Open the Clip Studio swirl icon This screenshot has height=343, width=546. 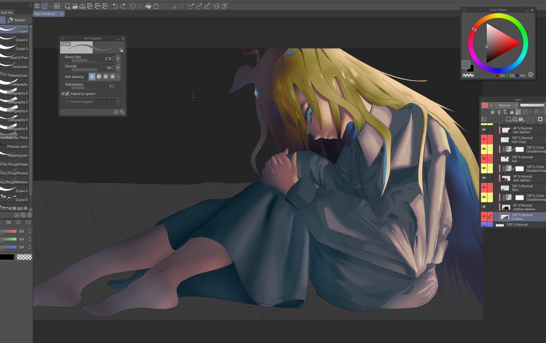pos(56,6)
